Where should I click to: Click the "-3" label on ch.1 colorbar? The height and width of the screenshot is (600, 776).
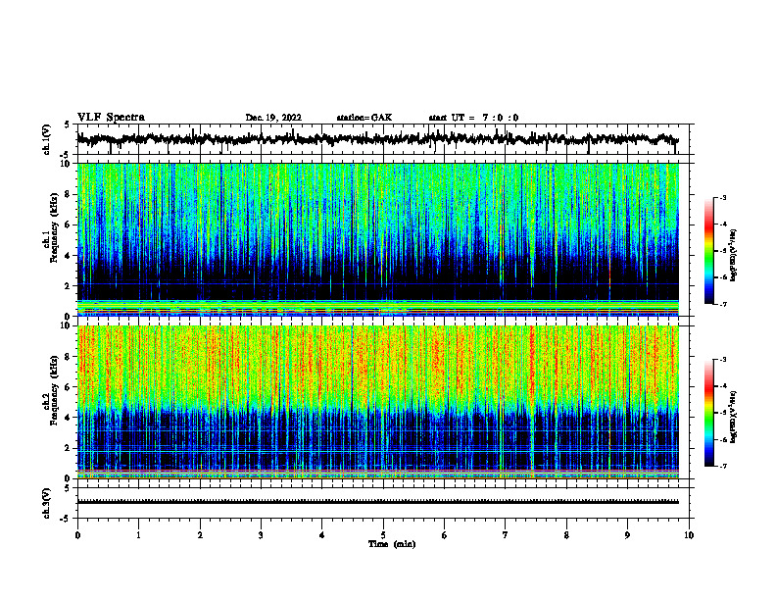[x=723, y=197]
